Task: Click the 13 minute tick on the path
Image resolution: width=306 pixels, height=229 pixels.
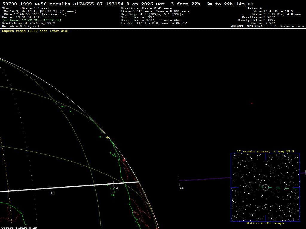Action: pyautogui.click(x=50, y=188)
